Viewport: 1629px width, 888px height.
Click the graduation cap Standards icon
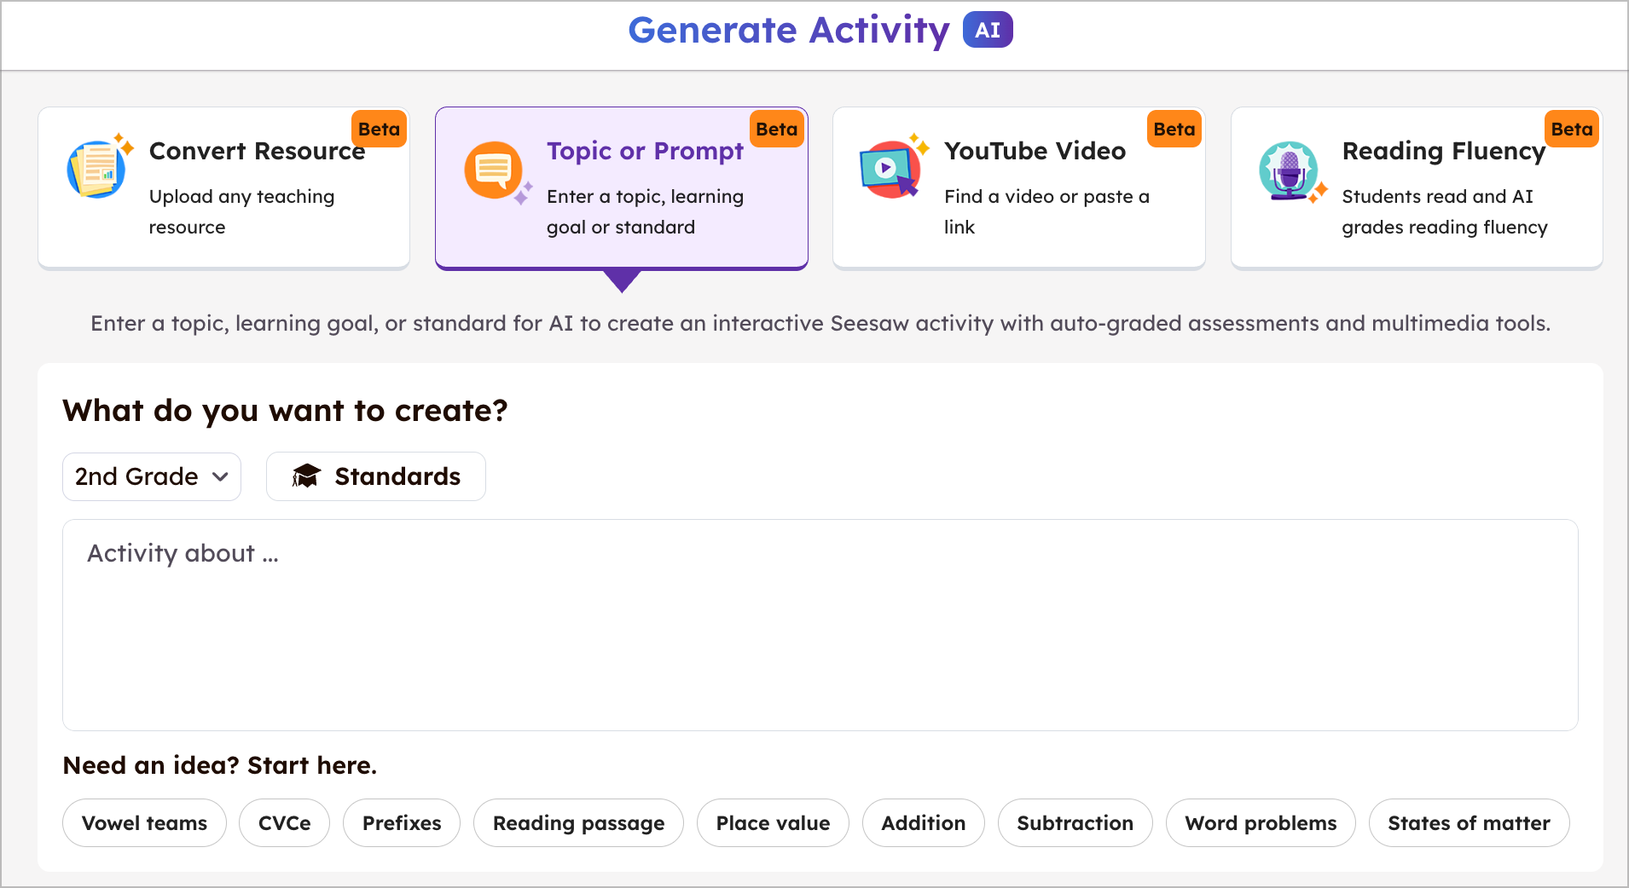click(306, 476)
